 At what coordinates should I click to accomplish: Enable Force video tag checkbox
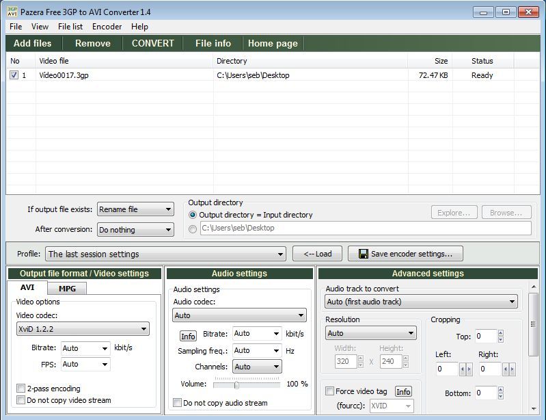pos(329,391)
